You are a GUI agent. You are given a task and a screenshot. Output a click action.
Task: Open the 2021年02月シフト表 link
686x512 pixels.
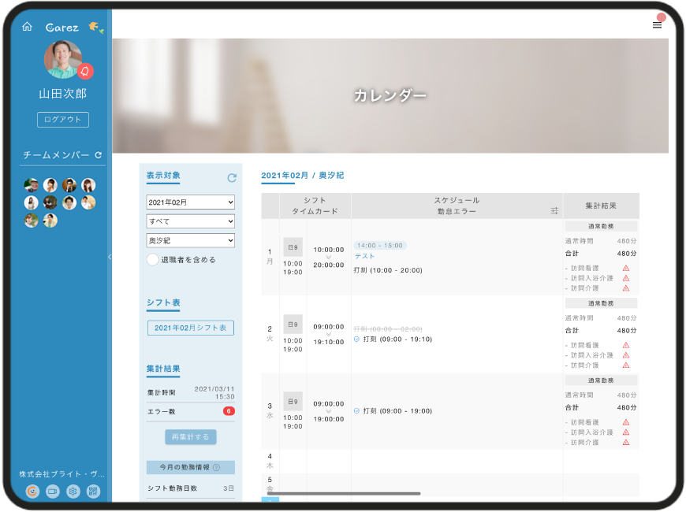click(x=190, y=328)
